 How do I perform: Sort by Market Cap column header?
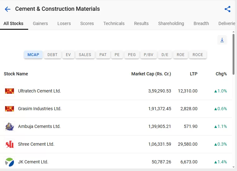(x=151, y=74)
